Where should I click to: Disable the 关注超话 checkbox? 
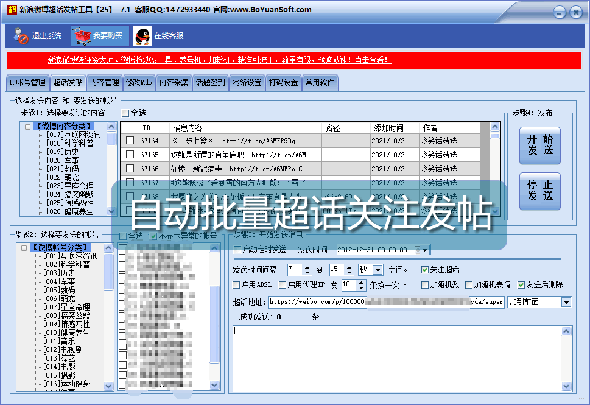point(425,270)
